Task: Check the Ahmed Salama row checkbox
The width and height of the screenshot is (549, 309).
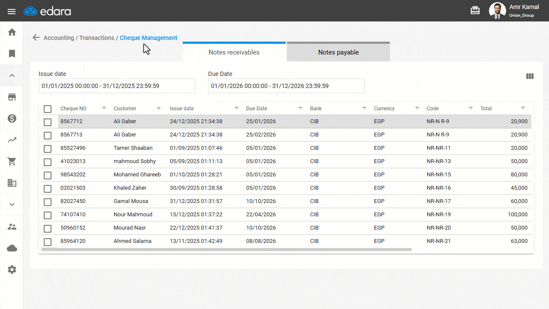Action: 48,242
